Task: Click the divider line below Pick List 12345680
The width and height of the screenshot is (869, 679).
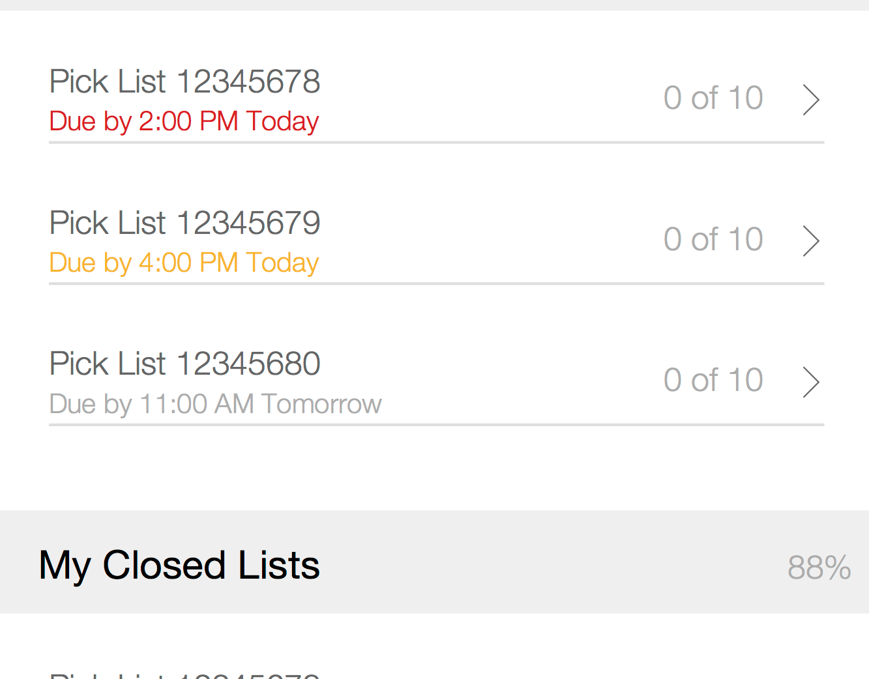Action: click(x=437, y=425)
